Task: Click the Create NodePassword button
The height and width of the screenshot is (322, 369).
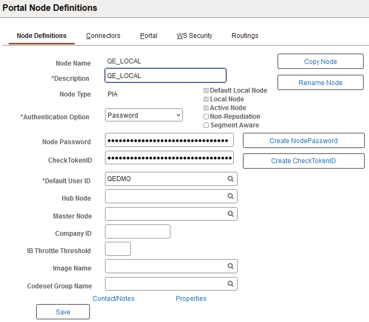Action: point(303,141)
